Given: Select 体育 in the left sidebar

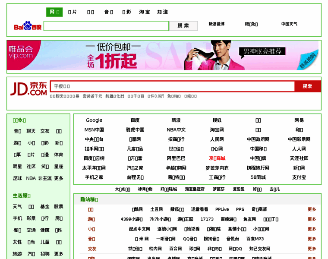Looking at the screenshot, I should (x=59, y=155).
